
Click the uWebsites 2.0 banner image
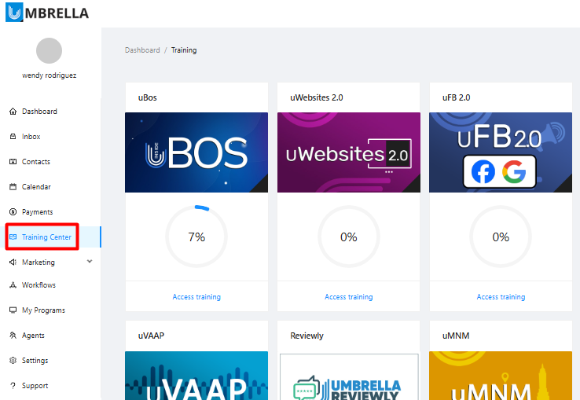tap(349, 152)
